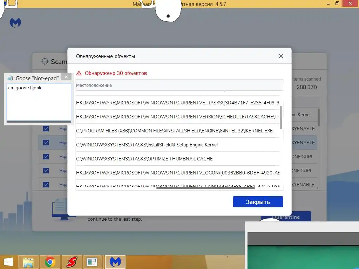Click inside the Goose Not-epad text area
Viewport: 359px width, 269px height.
click(39, 102)
